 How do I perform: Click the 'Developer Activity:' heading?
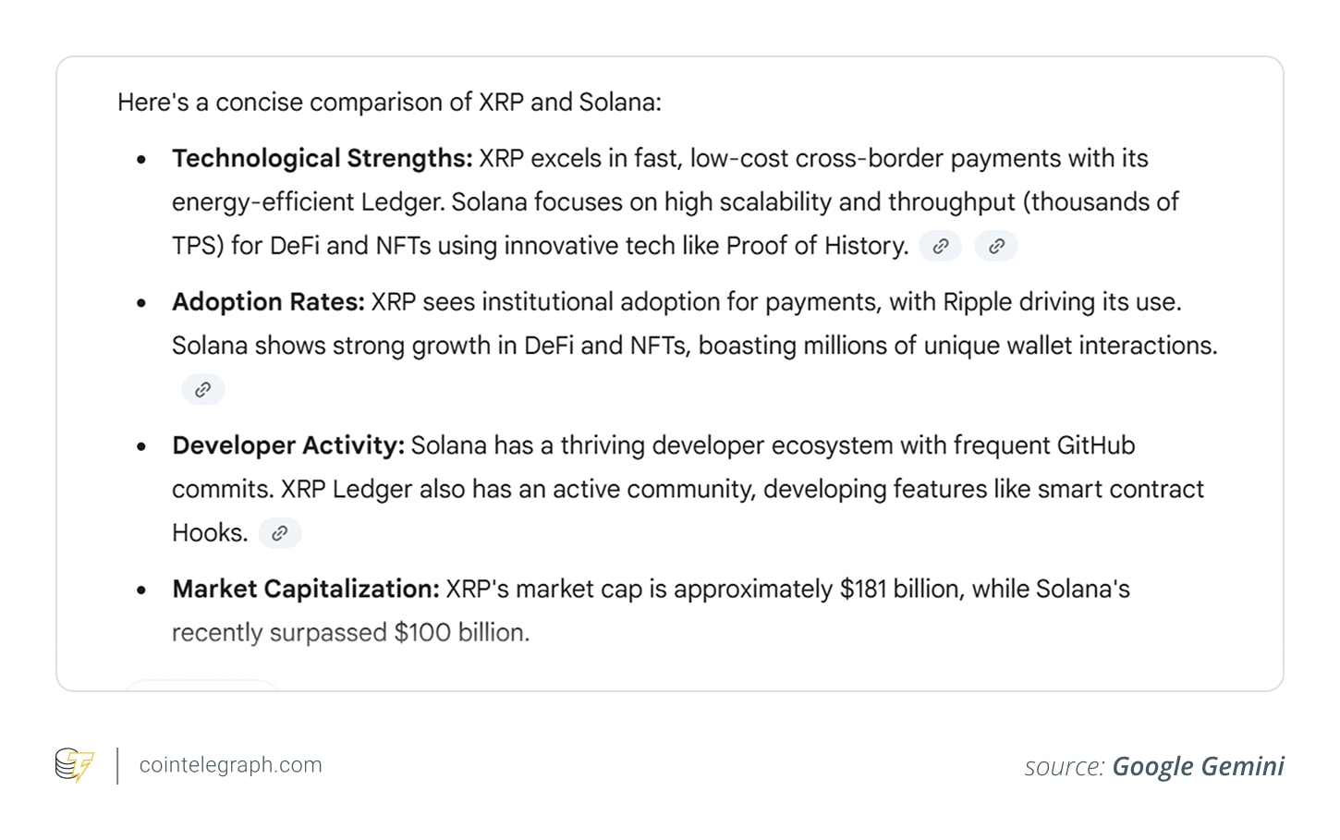288,445
